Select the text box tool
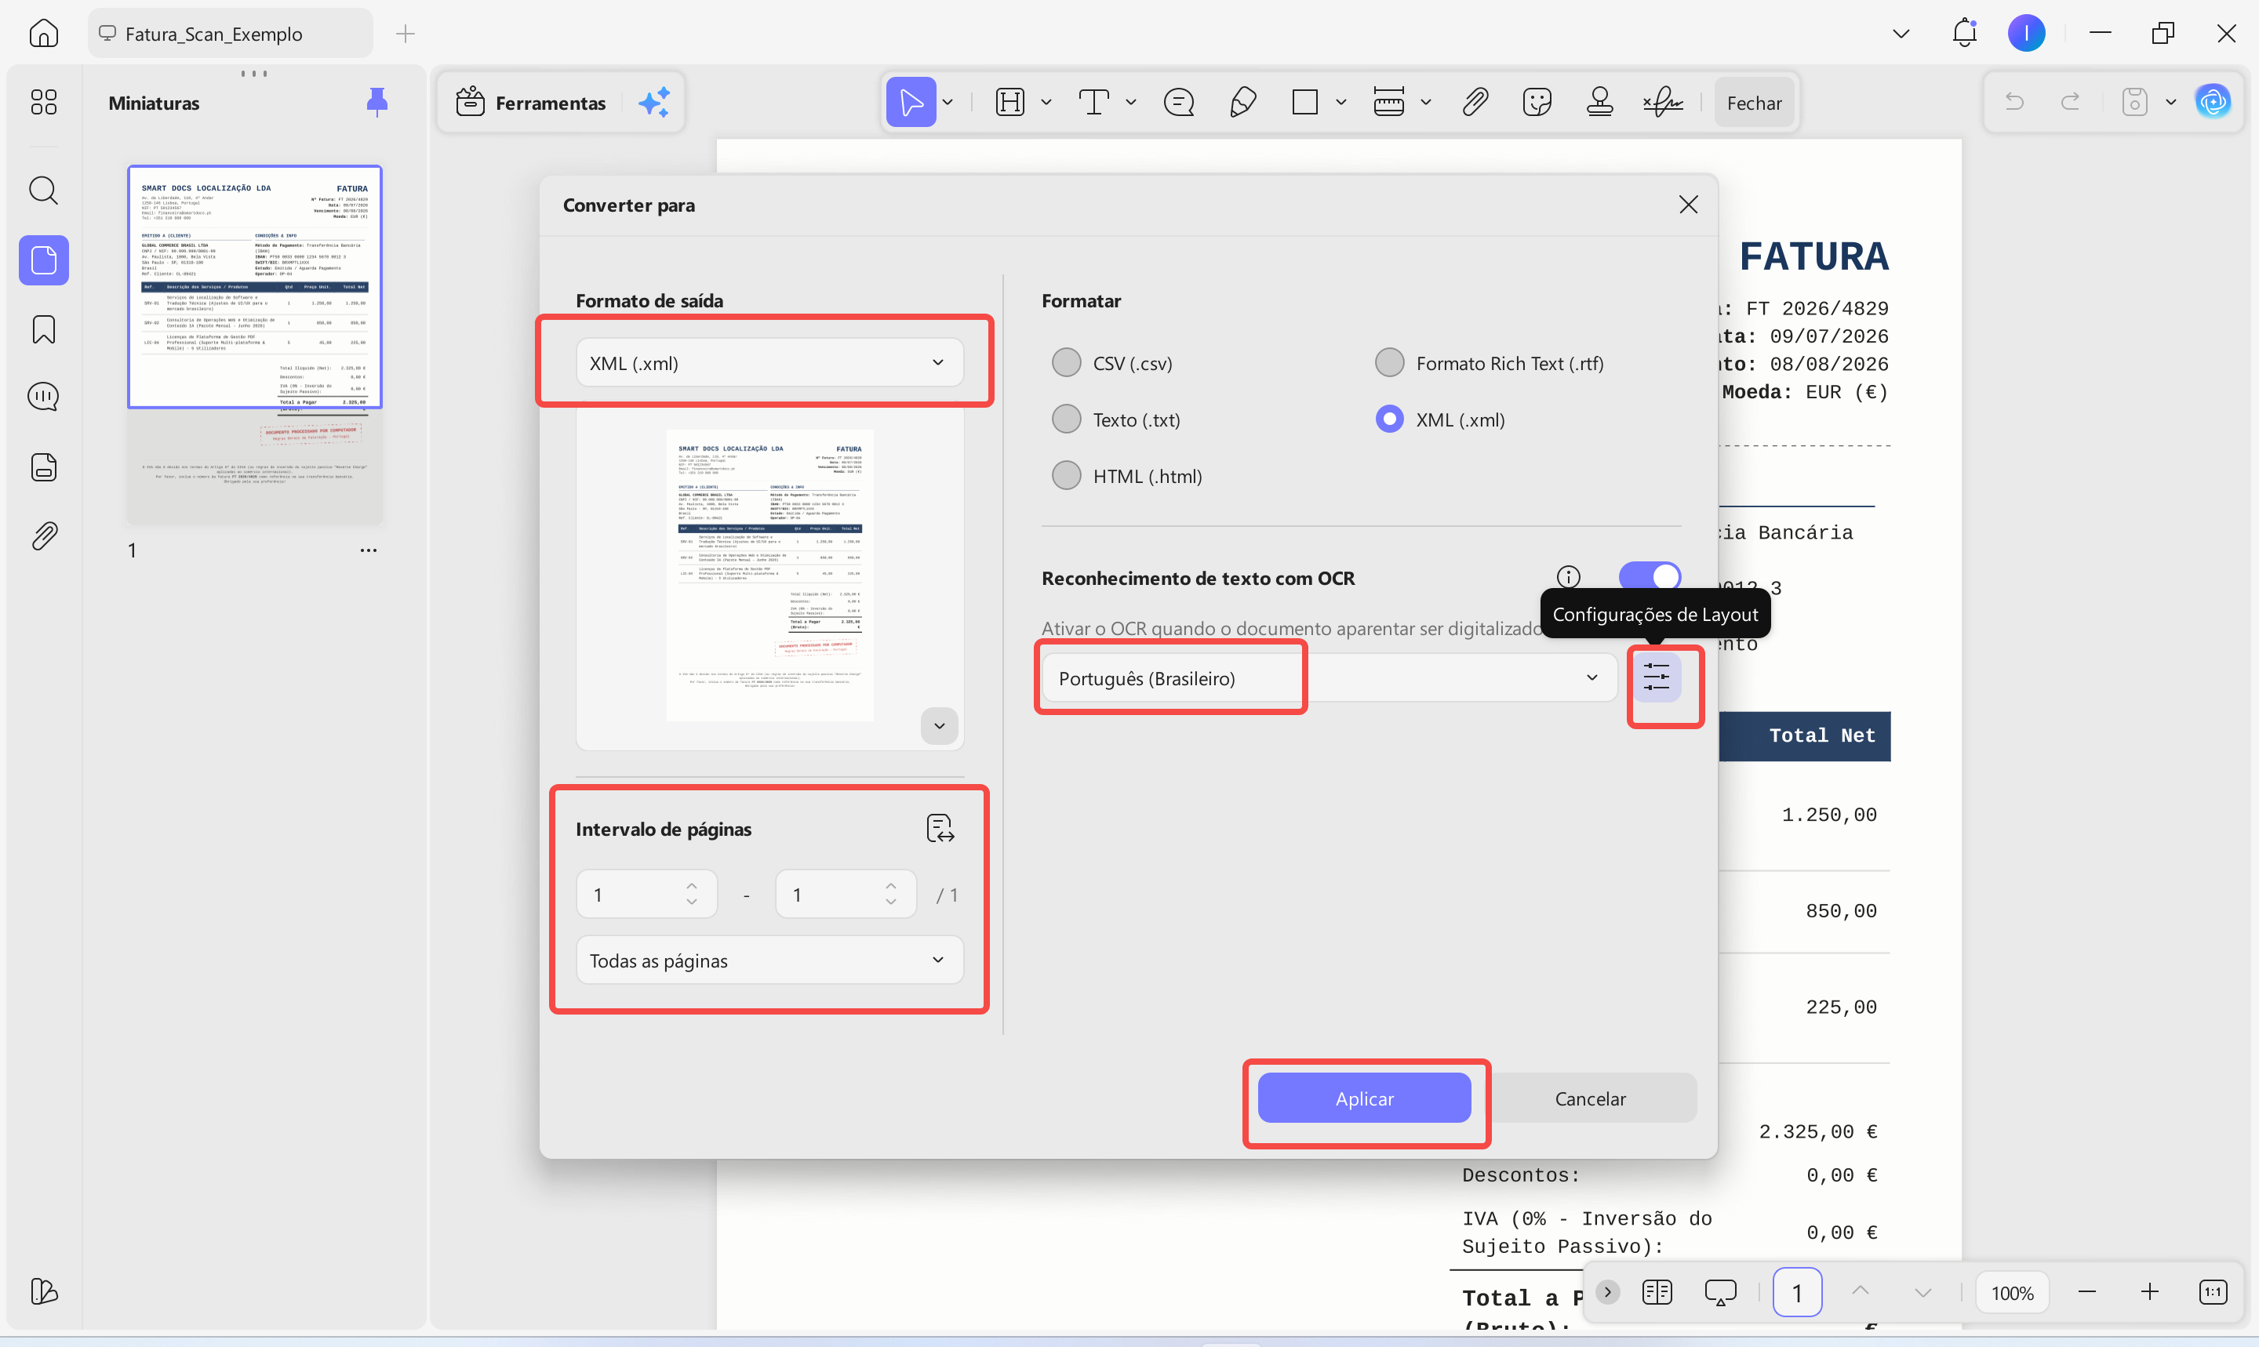Screen dimensions: 2259x1347 pyautogui.click(x=1094, y=102)
